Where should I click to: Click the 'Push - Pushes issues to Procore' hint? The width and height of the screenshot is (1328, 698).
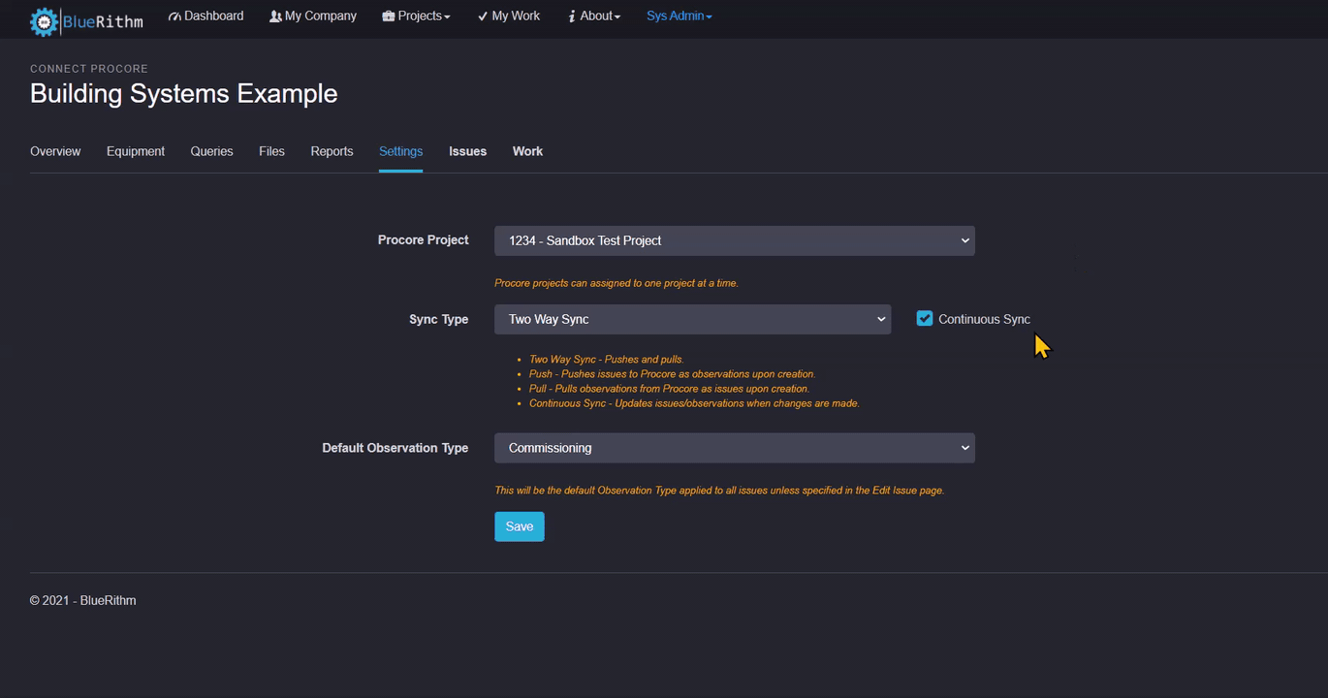pos(673,373)
